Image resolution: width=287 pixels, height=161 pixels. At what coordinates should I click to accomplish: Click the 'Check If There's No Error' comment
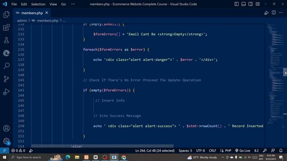142,80
